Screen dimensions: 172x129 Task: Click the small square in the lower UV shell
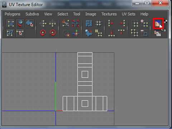click(x=85, y=104)
